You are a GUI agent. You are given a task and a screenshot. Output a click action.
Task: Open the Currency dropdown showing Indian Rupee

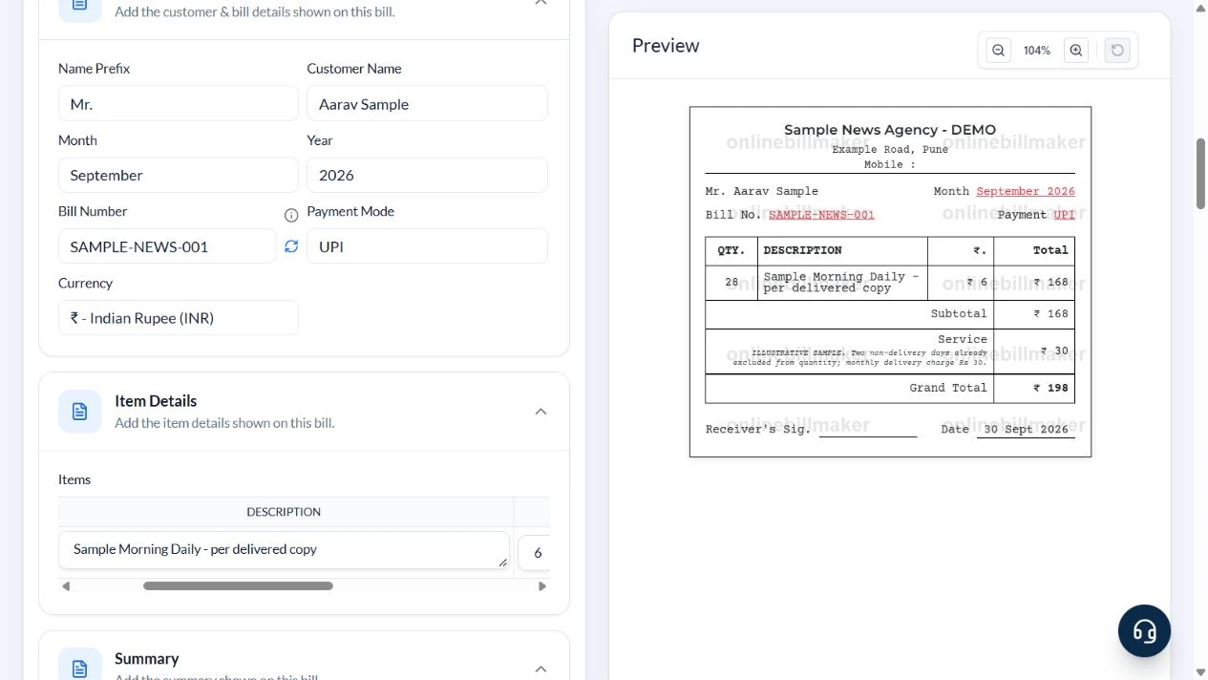pos(179,318)
